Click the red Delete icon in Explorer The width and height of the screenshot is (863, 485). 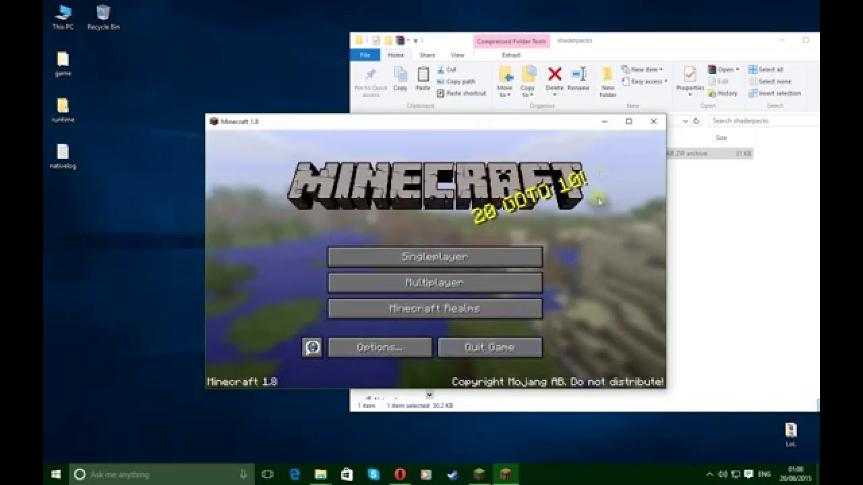point(554,80)
